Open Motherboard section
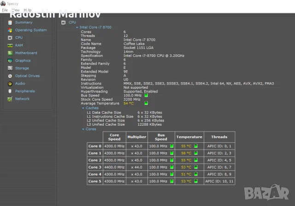The height and width of the screenshot is (206, 295). click(x=26, y=53)
